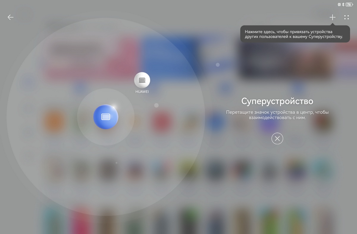Click the Суперустройство heading
This screenshot has height=234, width=357.
pyautogui.click(x=277, y=101)
